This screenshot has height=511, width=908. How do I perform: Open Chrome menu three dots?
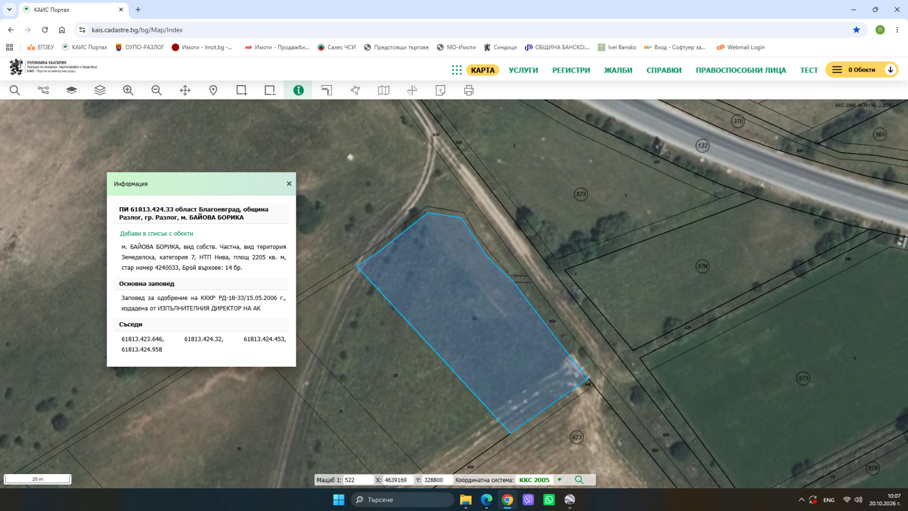897,30
